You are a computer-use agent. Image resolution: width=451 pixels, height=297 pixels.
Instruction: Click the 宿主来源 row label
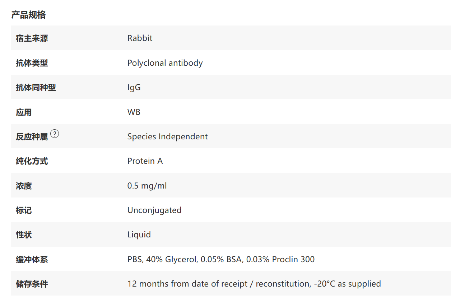click(32, 38)
